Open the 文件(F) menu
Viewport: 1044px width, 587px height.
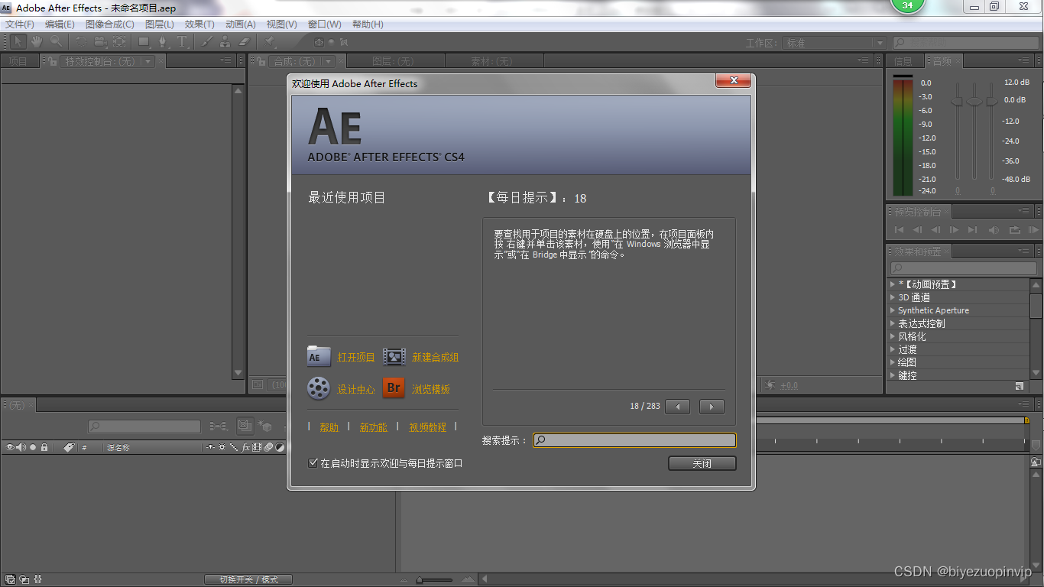click(20, 24)
